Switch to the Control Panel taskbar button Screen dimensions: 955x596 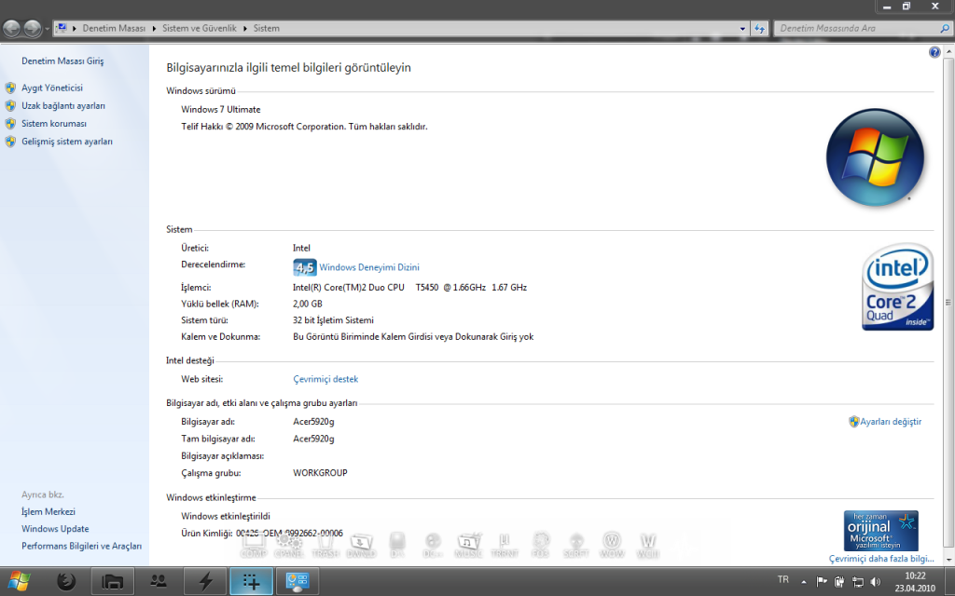click(x=298, y=581)
